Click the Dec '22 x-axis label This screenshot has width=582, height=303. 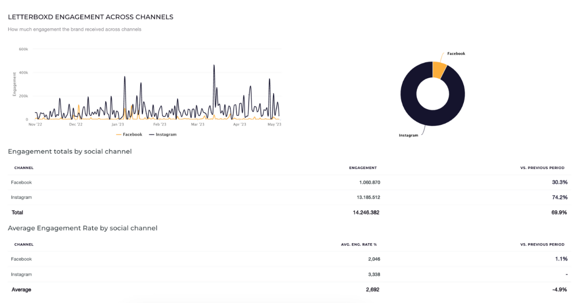pos(76,125)
